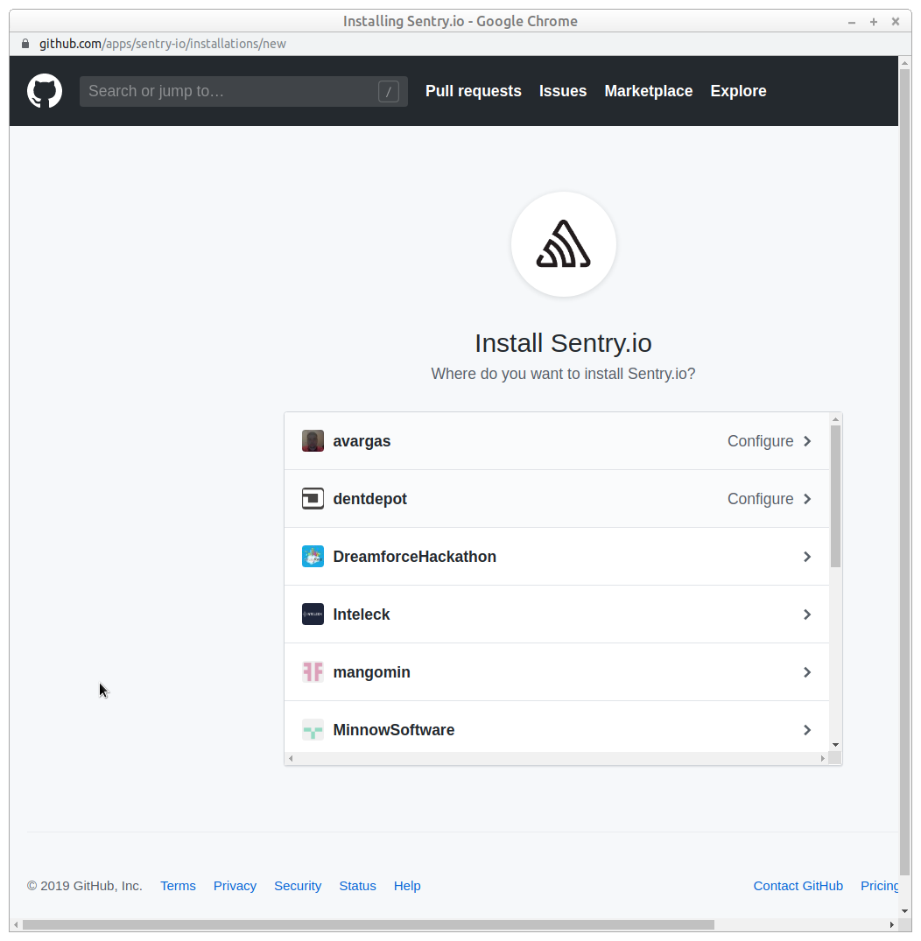Select the mangomin account

(x=557, y=672)
